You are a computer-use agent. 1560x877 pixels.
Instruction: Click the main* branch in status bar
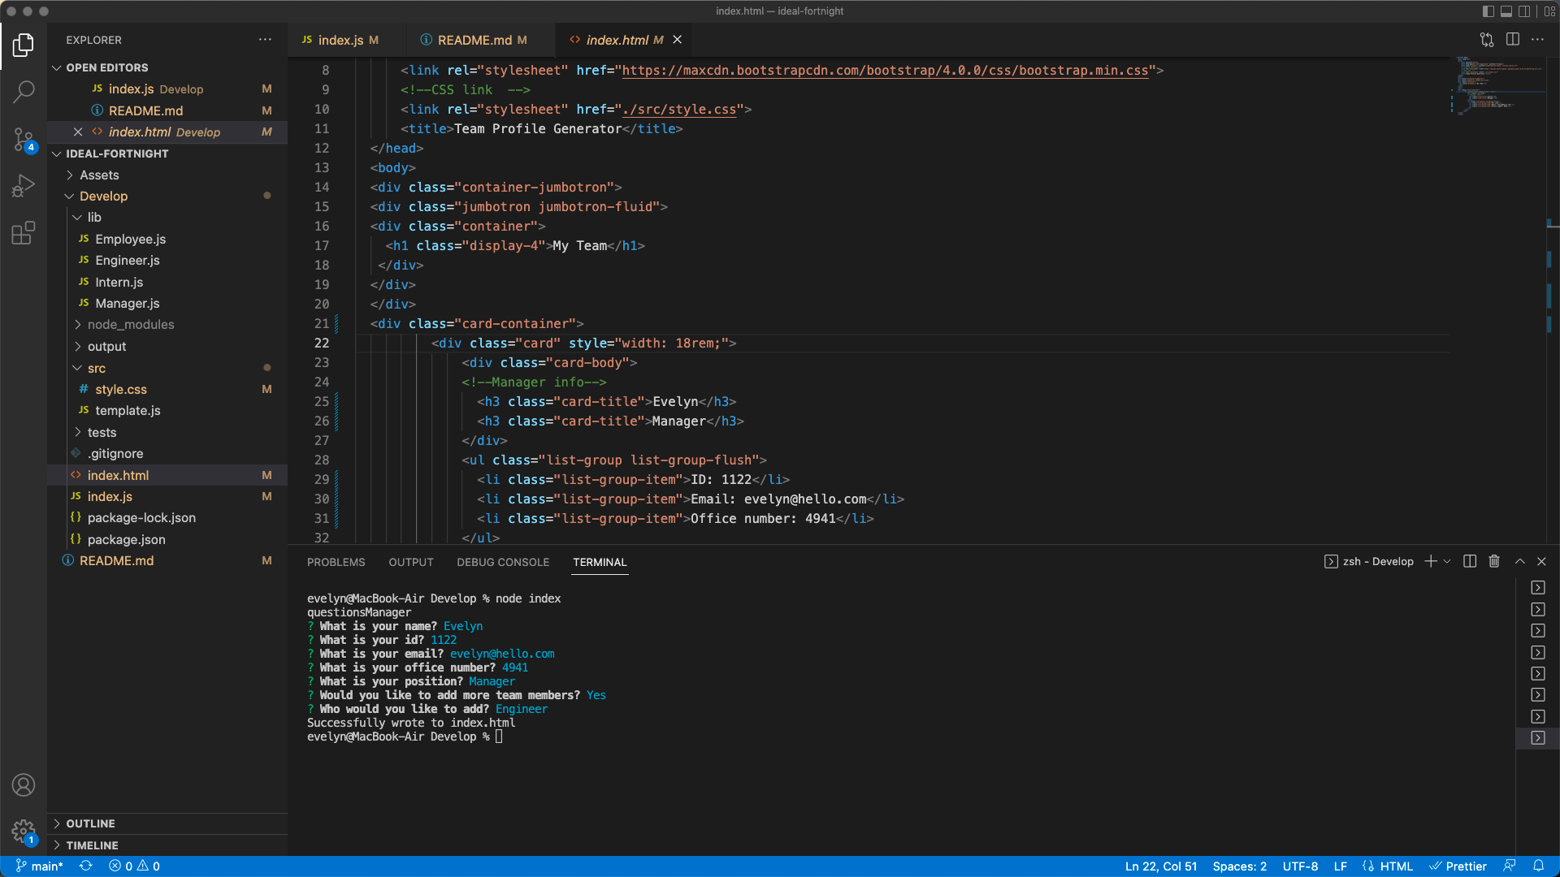[40, 866]
